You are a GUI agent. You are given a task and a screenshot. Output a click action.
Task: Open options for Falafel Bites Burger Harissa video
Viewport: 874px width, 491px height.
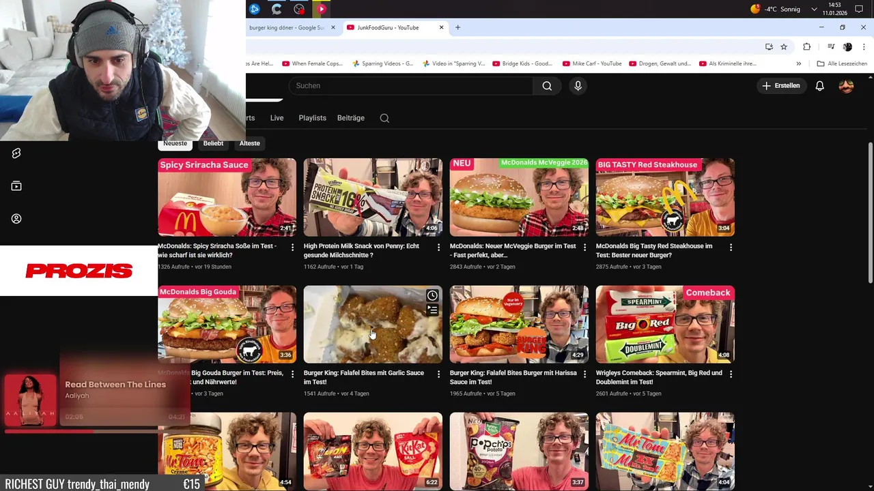point(584,374)
